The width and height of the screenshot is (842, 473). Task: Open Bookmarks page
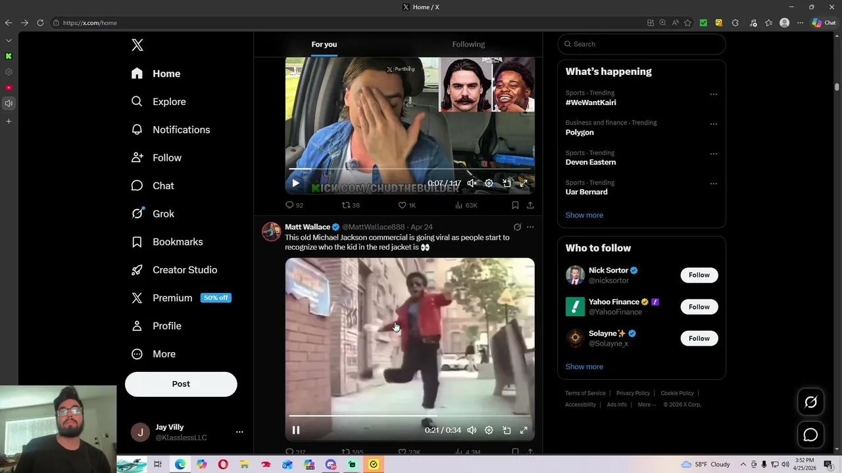[167, 242]
